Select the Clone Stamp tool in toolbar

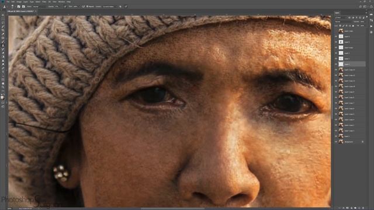(x=2, y=45)
